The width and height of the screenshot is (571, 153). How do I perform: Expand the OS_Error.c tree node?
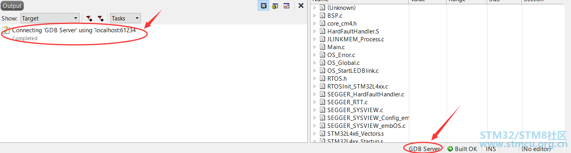pyautogui.click(x=314, y=55)
